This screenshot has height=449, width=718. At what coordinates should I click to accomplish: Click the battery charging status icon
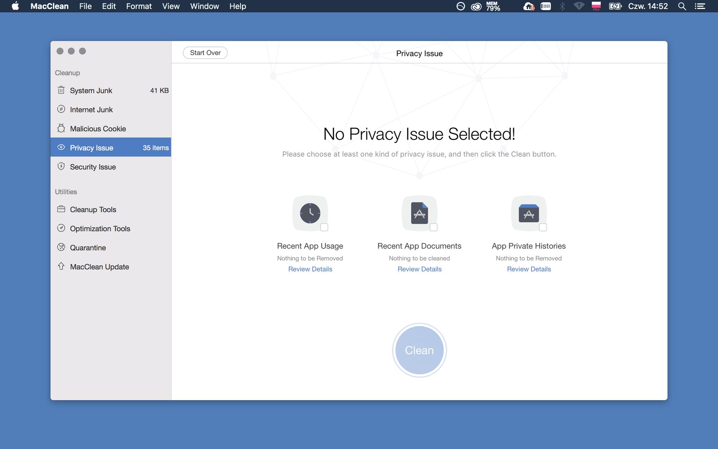click(x=615, y=6)
